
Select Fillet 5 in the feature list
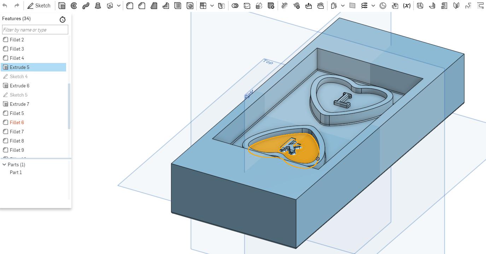(x=34, y=113)
